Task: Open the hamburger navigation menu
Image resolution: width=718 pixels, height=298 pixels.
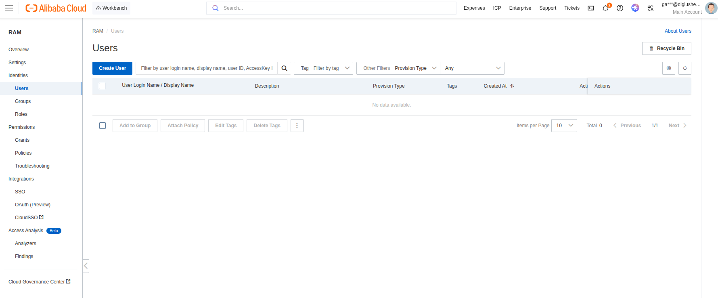Action: click(x=9, y=8)
